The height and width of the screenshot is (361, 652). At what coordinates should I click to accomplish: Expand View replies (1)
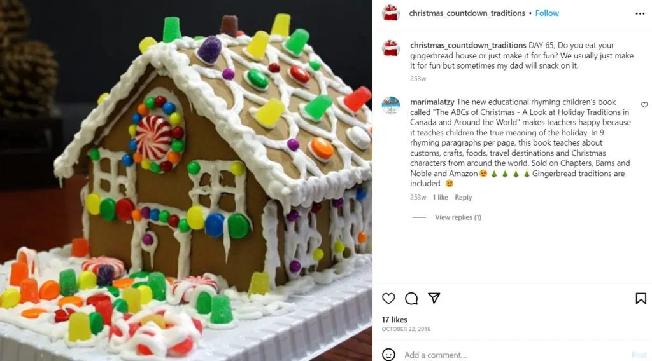[x=458, y=217]
